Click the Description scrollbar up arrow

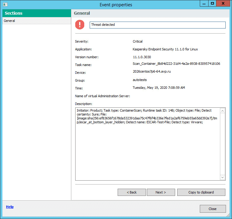point(222,111)
